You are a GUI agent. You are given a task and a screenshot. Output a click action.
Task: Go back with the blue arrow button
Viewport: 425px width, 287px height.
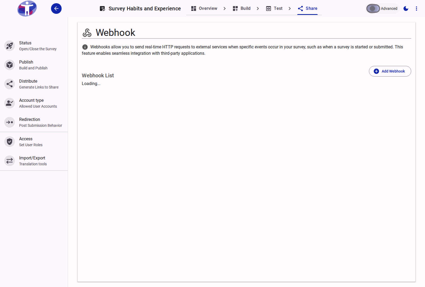[x=56, y=9]
